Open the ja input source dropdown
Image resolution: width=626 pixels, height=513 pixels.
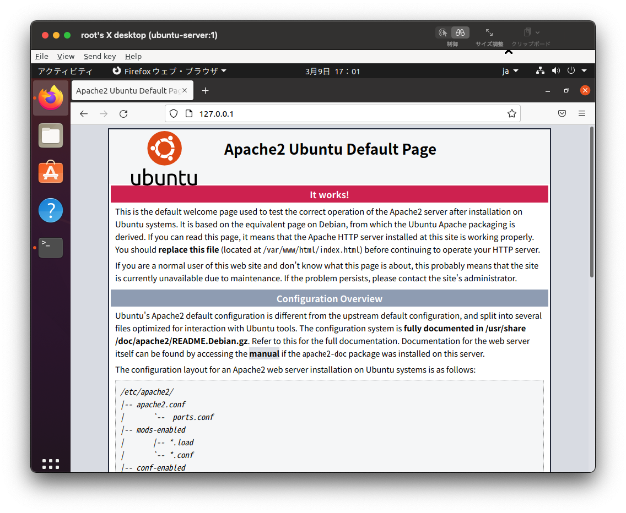point(510,71)
